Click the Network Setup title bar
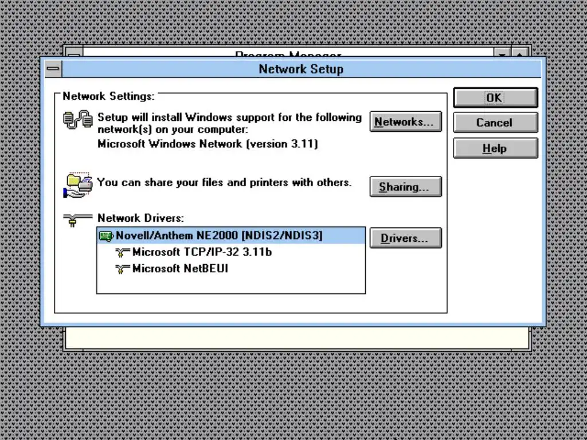 pos(302,69)
